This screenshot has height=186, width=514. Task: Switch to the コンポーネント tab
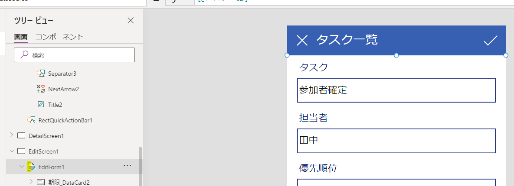[x=59, y=37]
